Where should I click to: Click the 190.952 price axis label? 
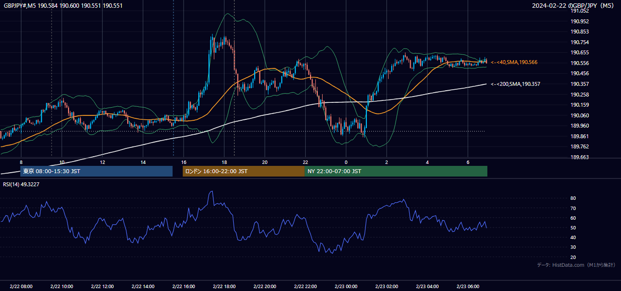(580, 21)
